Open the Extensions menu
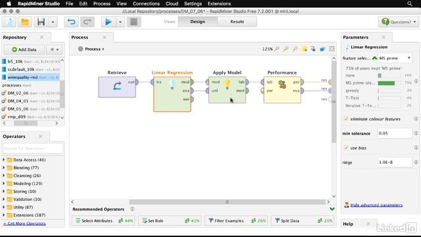421x237 pixels. [x=219, y=3]
